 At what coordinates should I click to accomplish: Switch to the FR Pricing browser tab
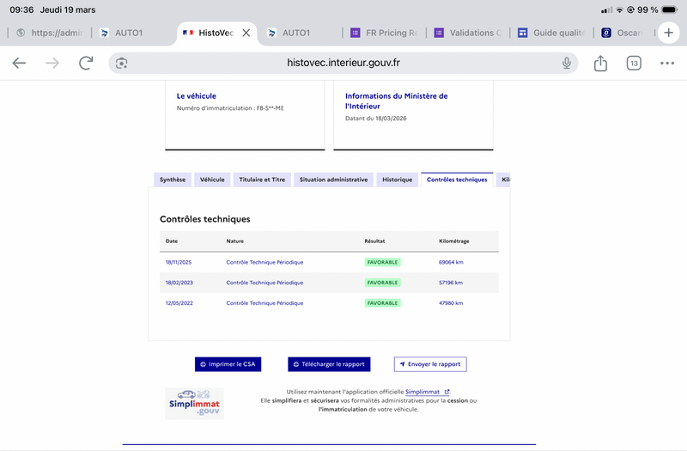point(384,33)
